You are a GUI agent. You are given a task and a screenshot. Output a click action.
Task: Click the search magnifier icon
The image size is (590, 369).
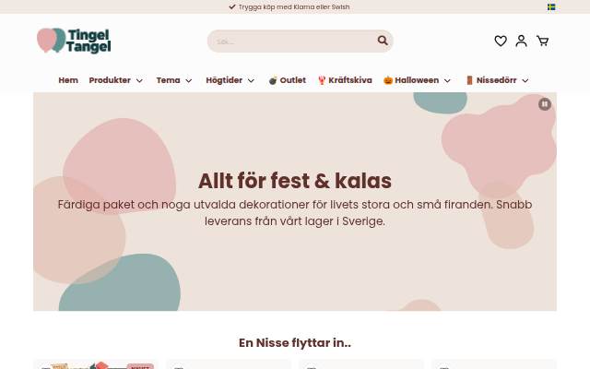coord(383,41)
